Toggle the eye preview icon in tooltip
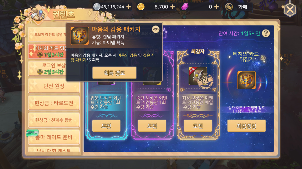Screen dimensions: 302x169 click(x=156, y=29)
